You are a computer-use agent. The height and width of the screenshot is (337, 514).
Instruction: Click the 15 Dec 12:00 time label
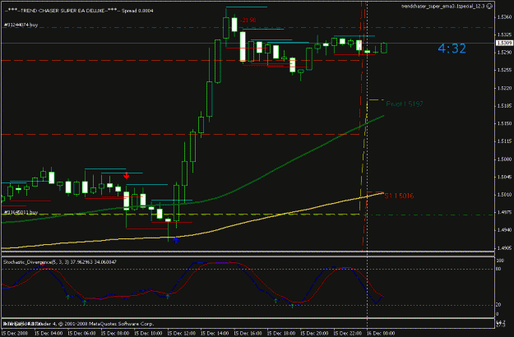[x=182, y=334]
